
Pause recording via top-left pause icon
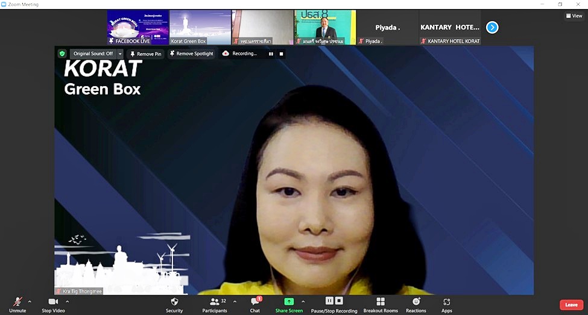tap(271, 54)
